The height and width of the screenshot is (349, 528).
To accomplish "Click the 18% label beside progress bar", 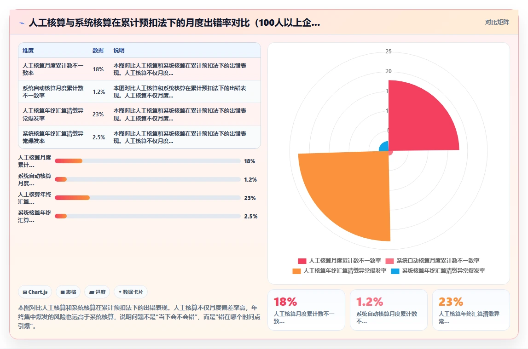I will pos(249,161).
